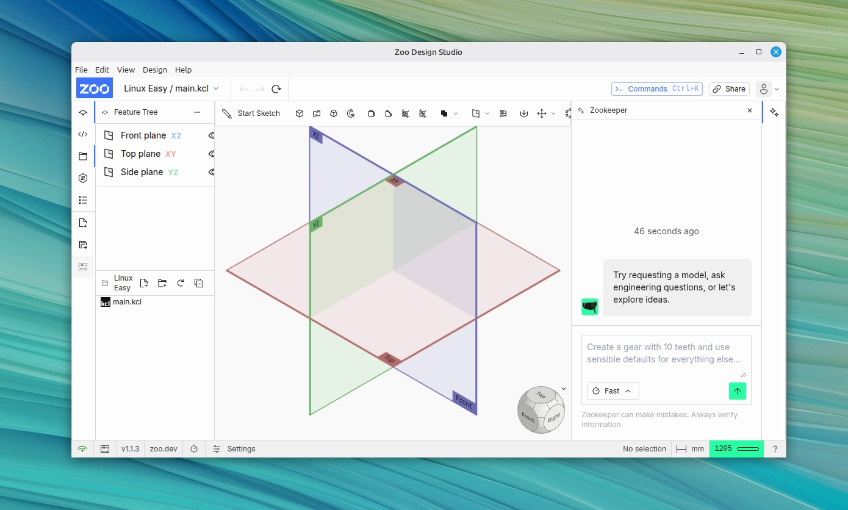Select the Helix tool in the toolbar
This screenshot has height=510, width=848.
(503, 113)
